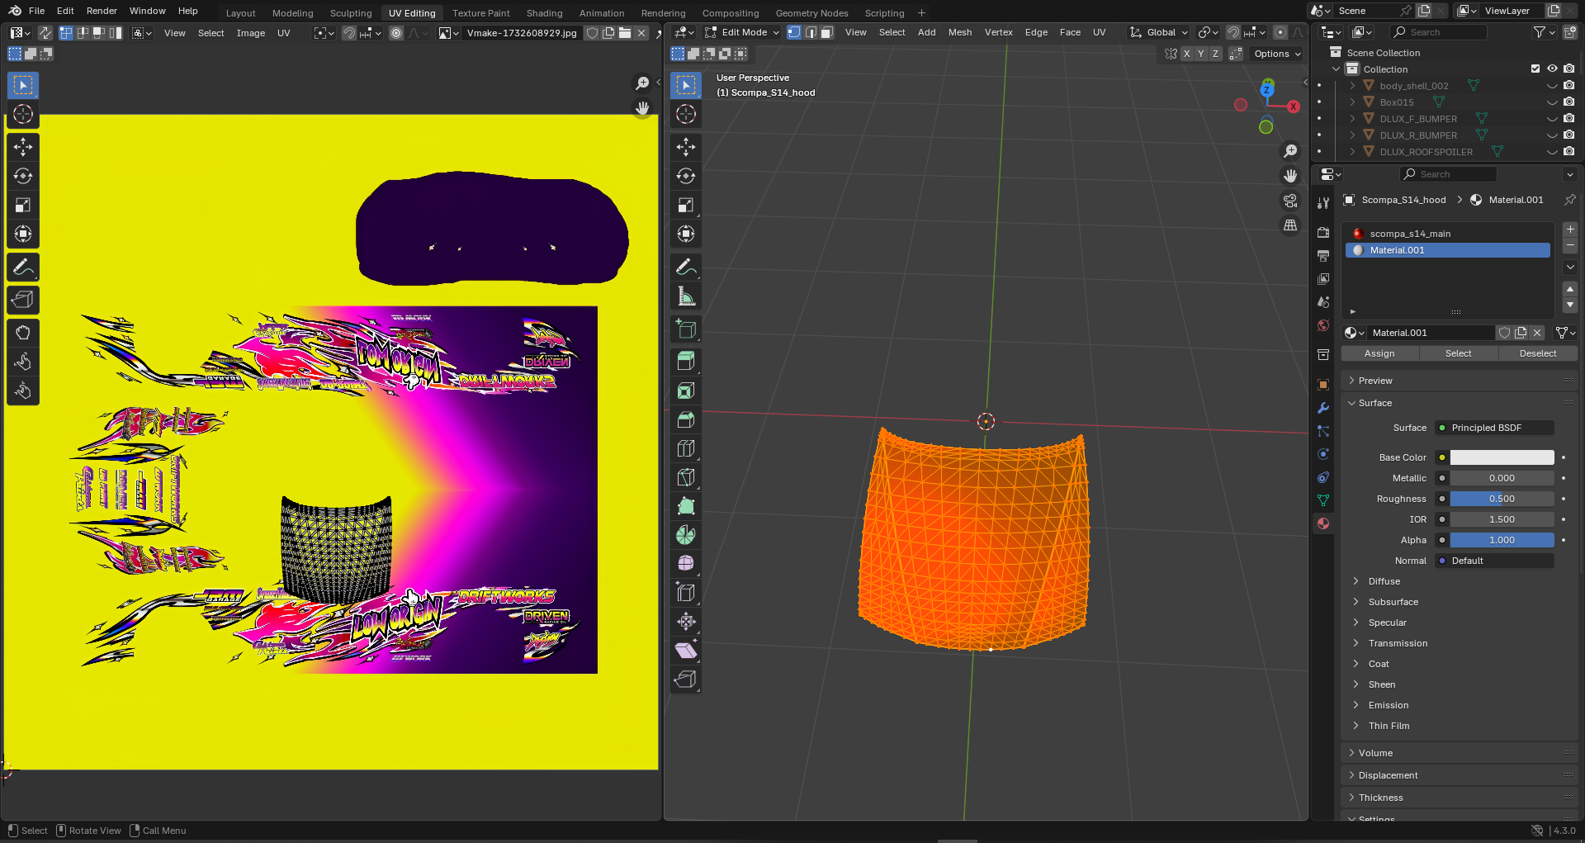Open the Options dropdown in viewport
This screenshot has height=843, width=1585.
click(1277, 54)
